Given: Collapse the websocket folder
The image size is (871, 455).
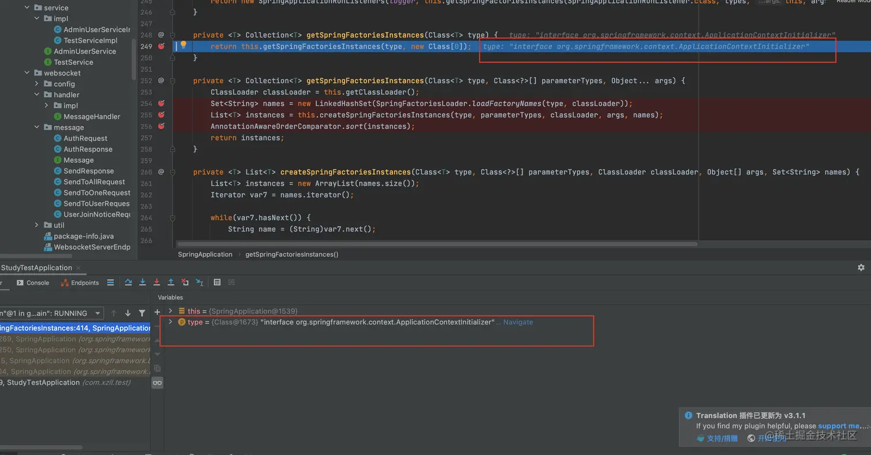Looking at the screenshot, I should [27, 73].
